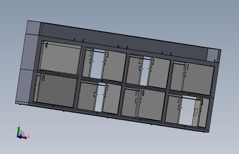The width and height of the screenshot is (239, 154).
Task: Click the red X axis arrow of the triad
Action: point(24,138)
